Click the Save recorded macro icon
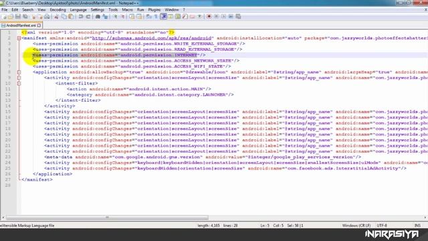428x241 pixels. [238, 17]
